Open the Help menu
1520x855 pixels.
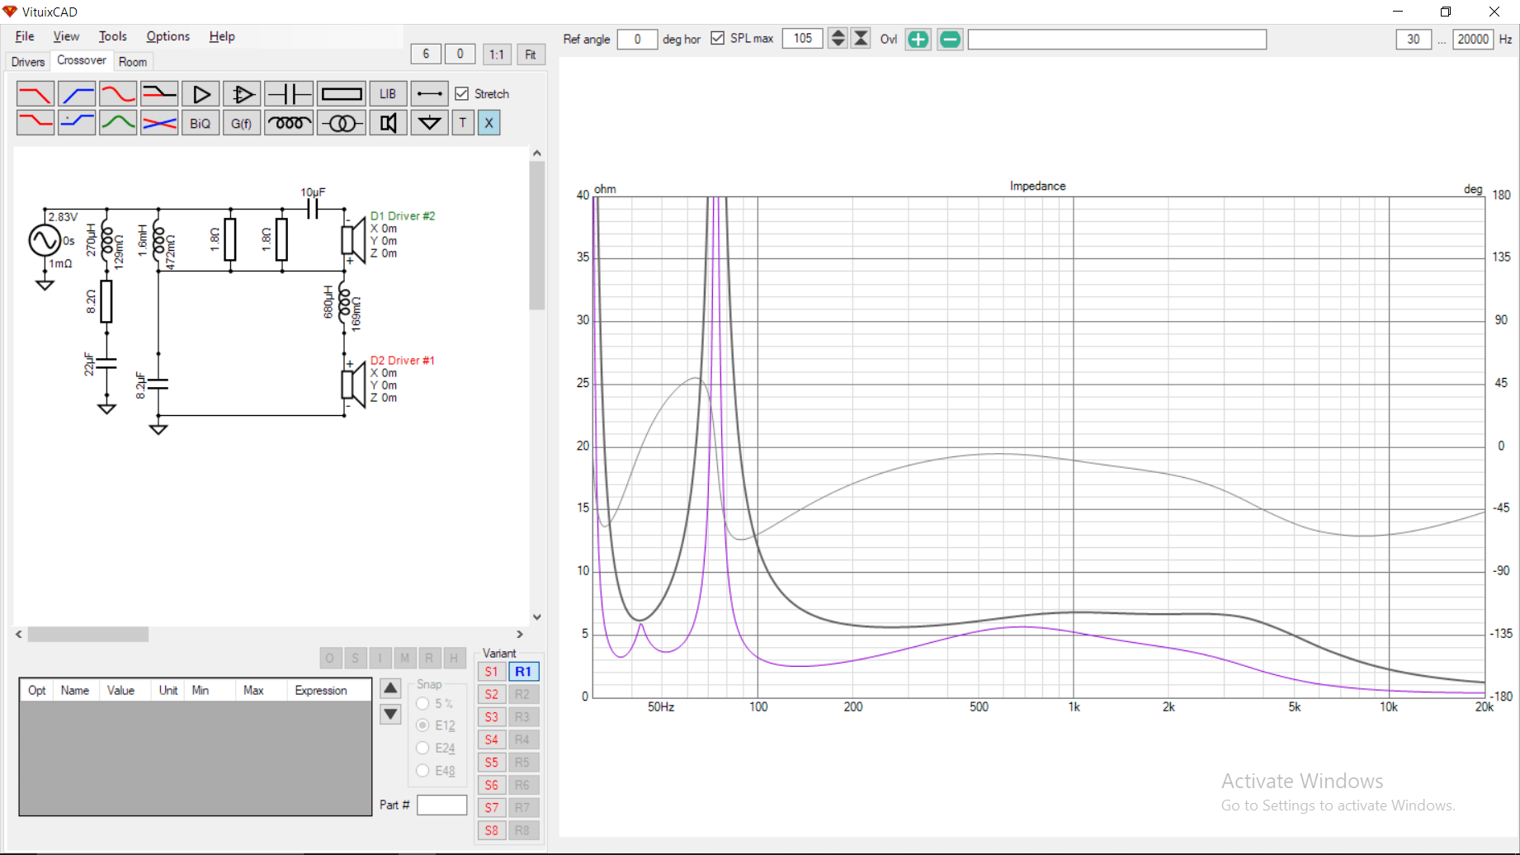coord(221,36)
